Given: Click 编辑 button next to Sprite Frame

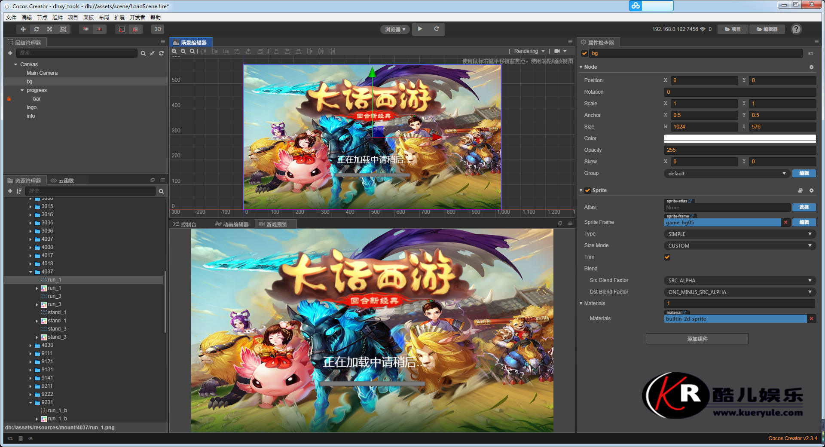Looking at the screenshot, I should tap(804, 222).
